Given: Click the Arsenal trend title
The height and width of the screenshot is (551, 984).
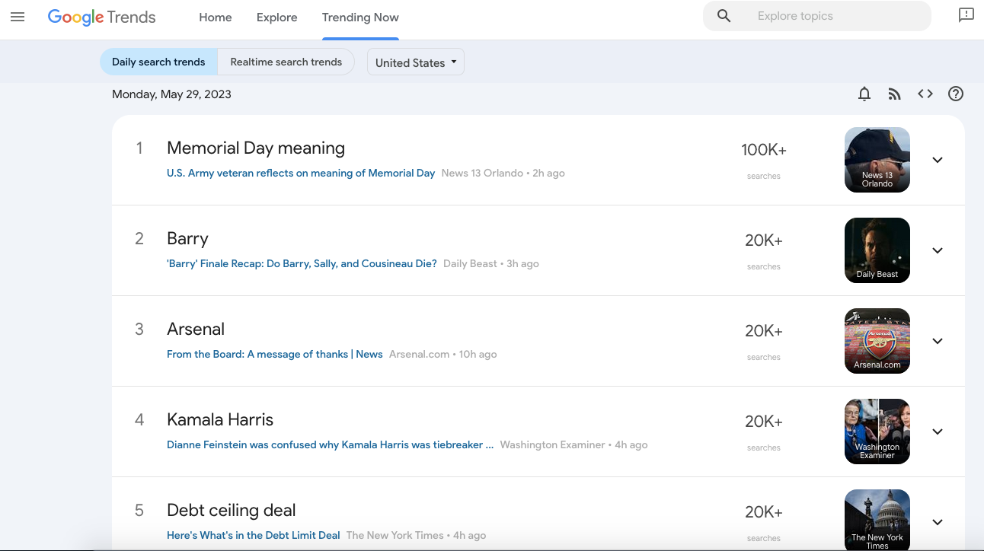Looking at the screenshot, I should 196,329.
